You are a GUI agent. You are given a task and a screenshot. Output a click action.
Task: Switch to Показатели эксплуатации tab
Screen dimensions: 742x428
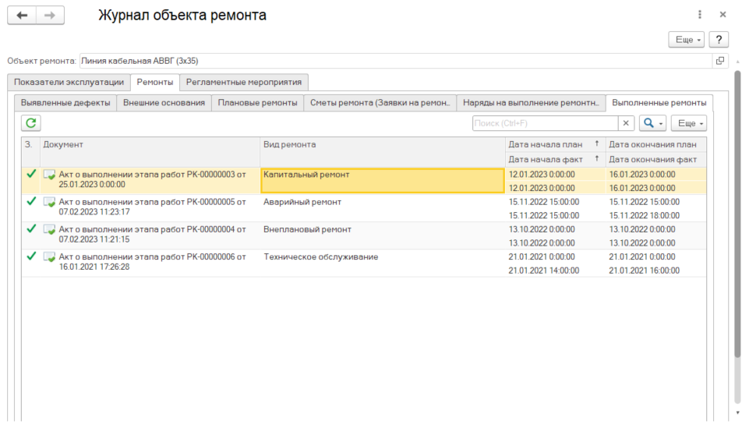click(x=69, y=82)
